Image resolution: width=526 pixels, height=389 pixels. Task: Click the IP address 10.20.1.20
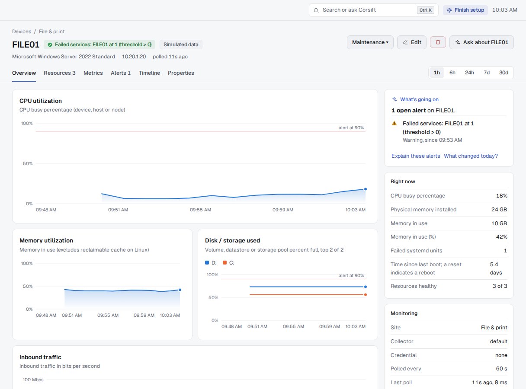(x=134, y=57)
